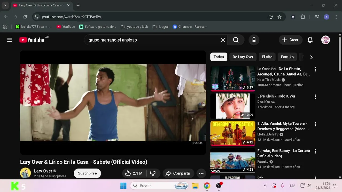Play La Ocasión thumbnail
This screenshot has height=192, width=342.
point(233,78)
